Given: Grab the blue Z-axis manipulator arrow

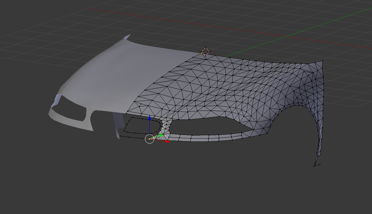Looking at the screenshot, I should (150, 118).
